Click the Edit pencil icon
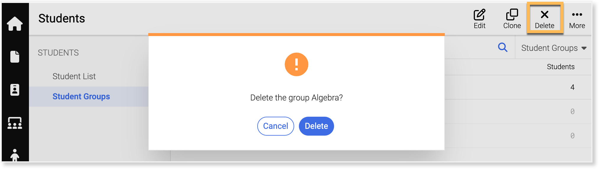 (480, 15)
